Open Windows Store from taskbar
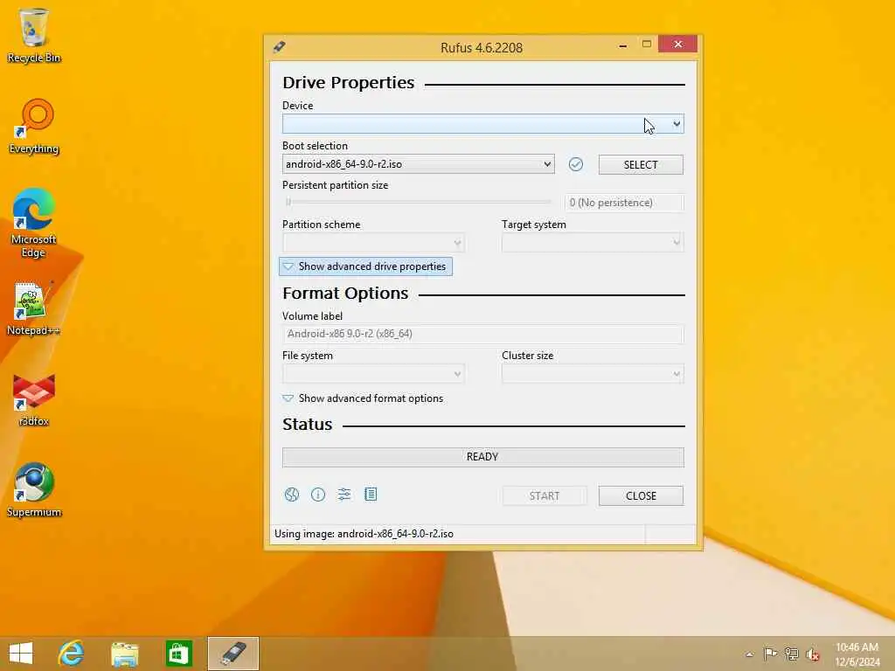This screenshot has width=895, height=671. 178,654
